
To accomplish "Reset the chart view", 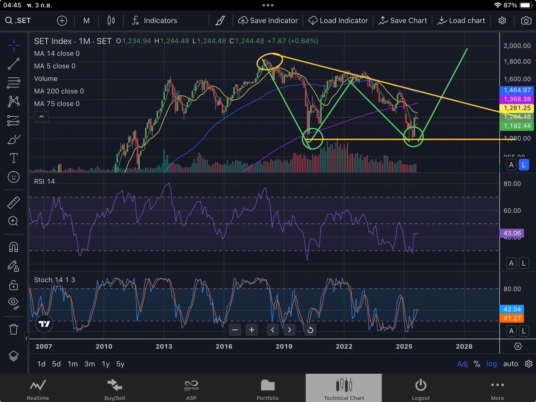I will (x=310, y=330).
